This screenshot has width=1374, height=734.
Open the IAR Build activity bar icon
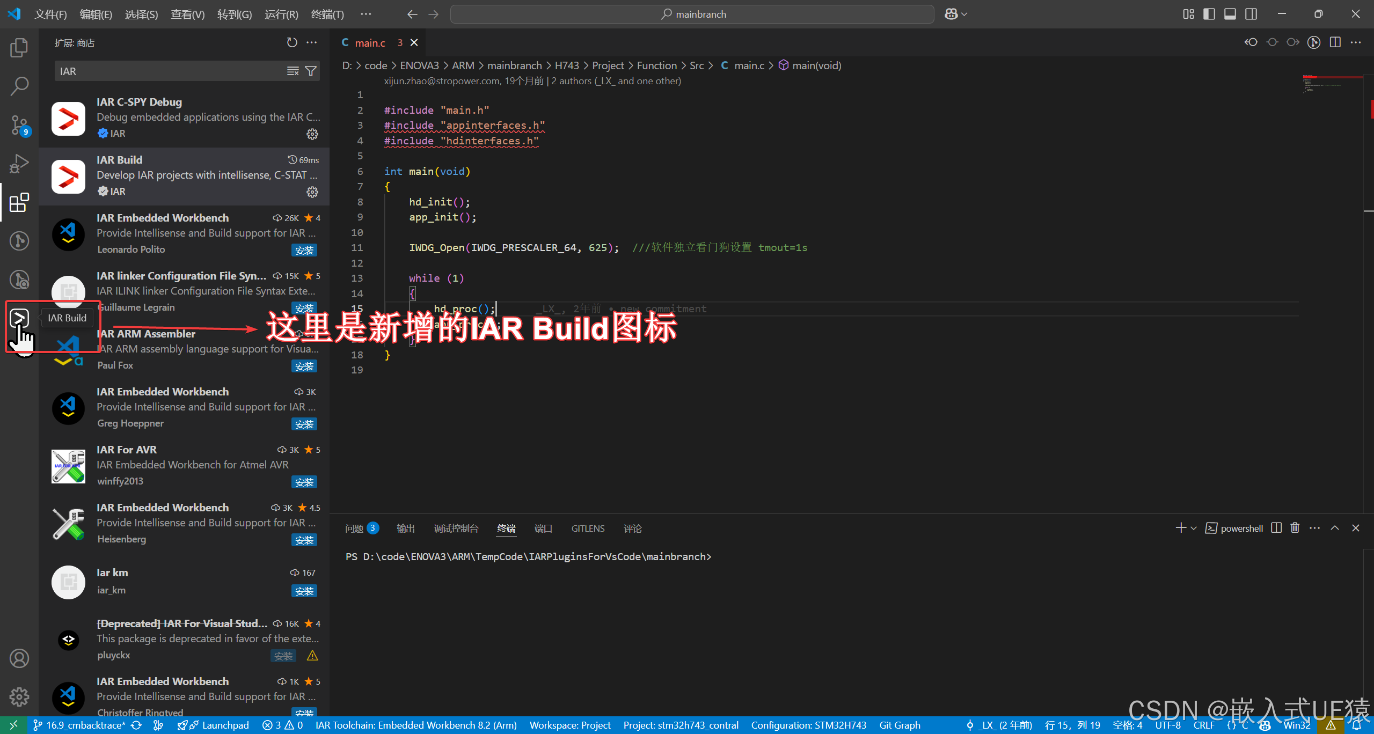pos(19,318)
